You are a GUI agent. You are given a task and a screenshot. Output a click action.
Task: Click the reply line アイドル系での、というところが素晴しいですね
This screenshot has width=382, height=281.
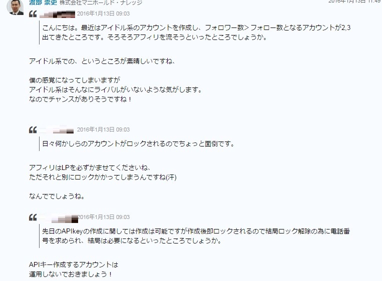click(x=102, y=61)
